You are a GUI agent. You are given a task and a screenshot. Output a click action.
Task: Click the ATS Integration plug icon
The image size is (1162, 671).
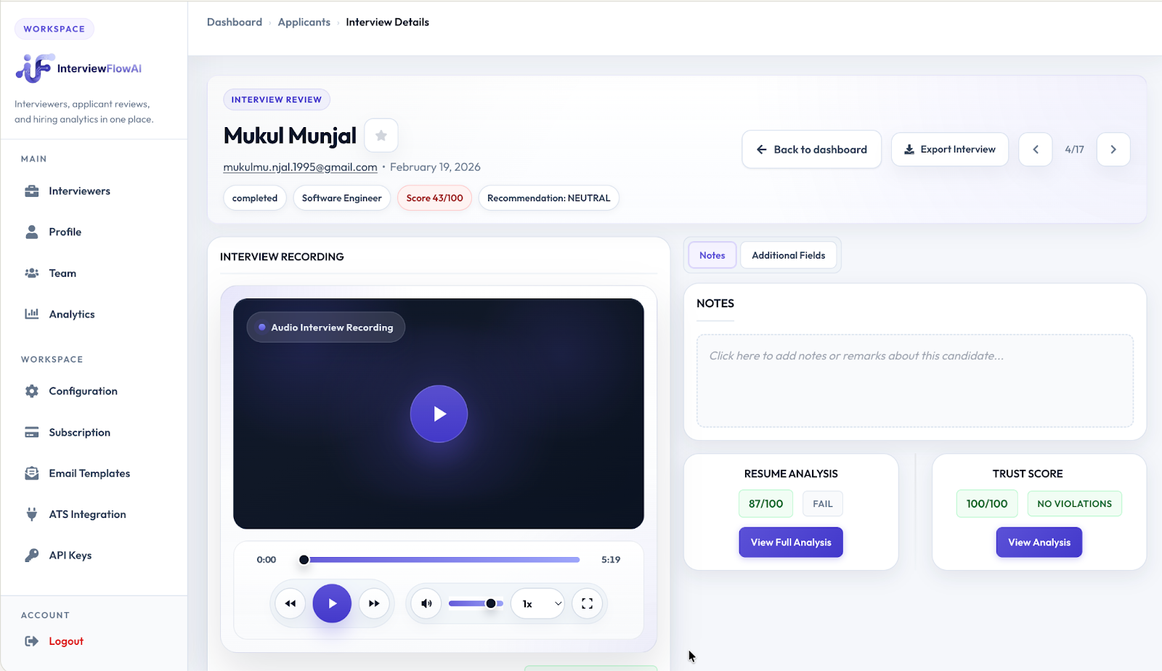[32, 514]
